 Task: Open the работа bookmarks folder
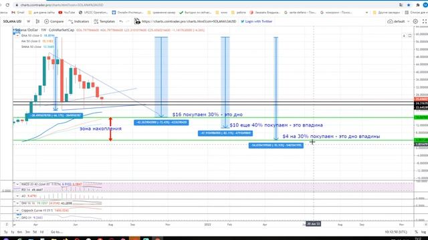238,13
